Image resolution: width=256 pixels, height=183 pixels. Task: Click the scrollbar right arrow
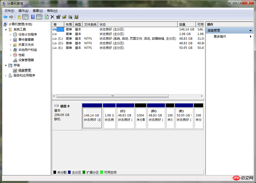[202, 96]
